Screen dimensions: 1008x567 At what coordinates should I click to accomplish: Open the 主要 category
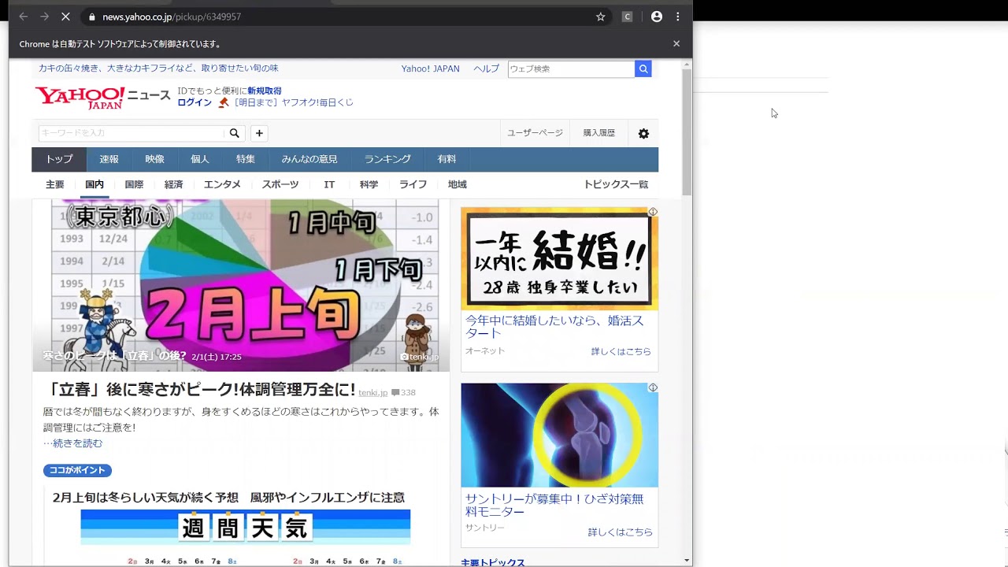[x=55, y=184]
